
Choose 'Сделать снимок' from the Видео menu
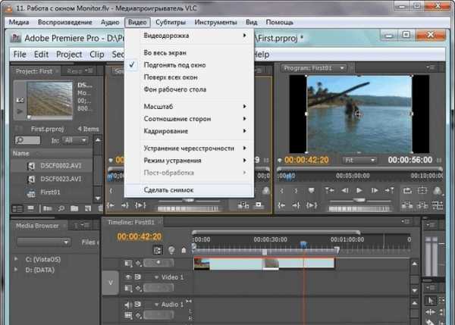[x=168, y=189]
